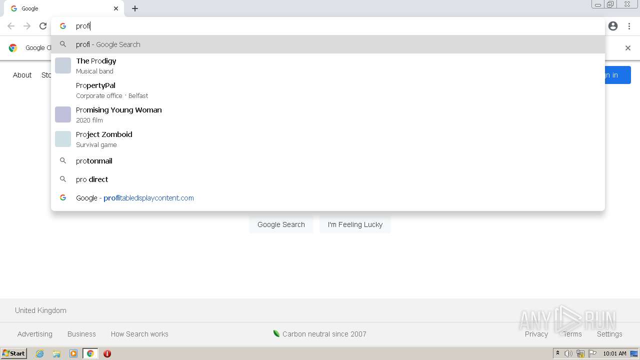Click in the address bar showing profi

coord(328,26)
